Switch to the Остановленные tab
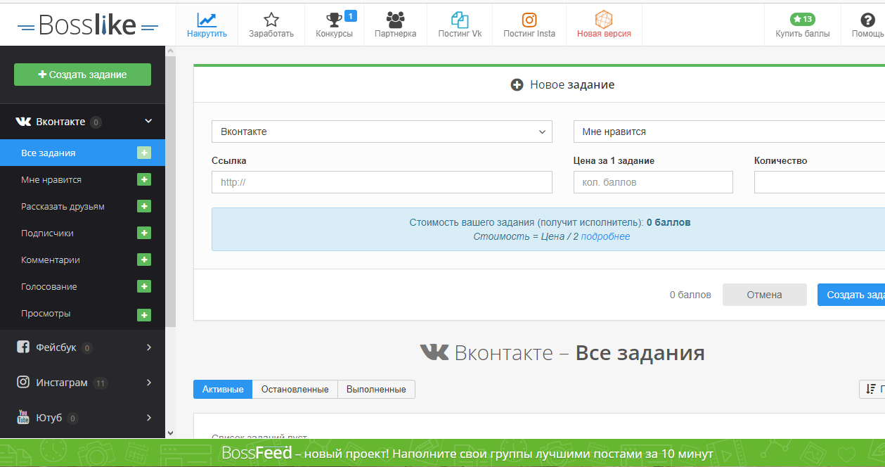Screen dimensions: 885x467 [295, 389]
